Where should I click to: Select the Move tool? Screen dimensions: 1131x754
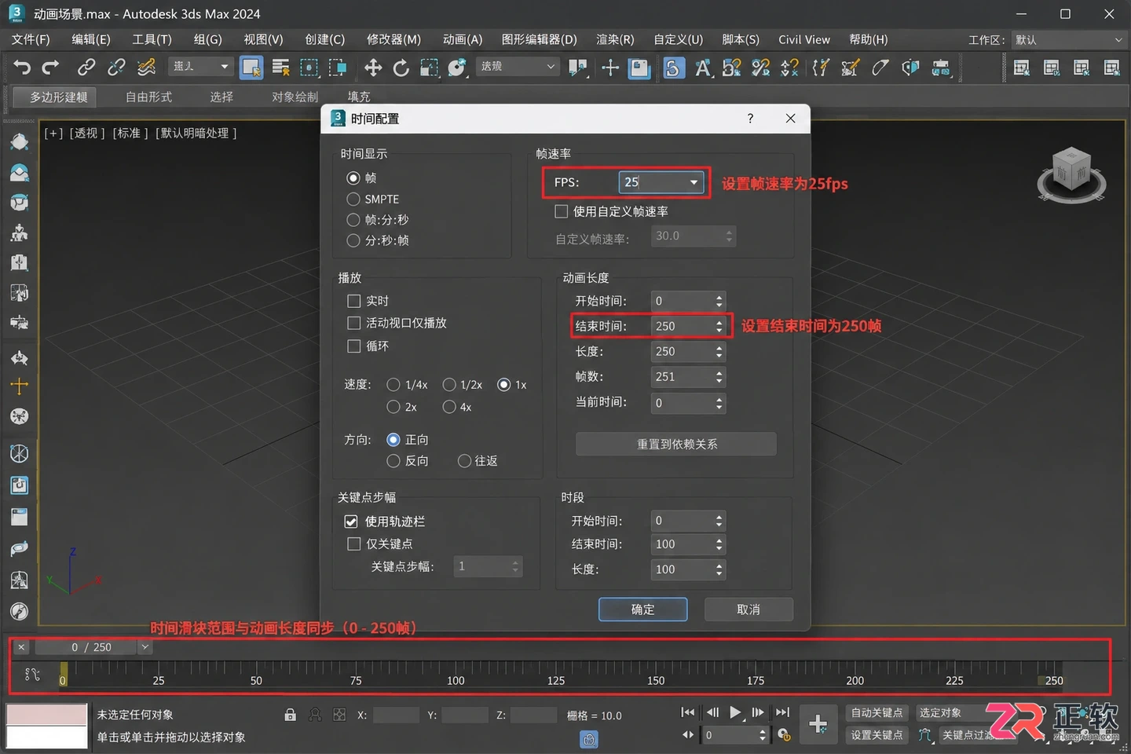pos(373,68)
